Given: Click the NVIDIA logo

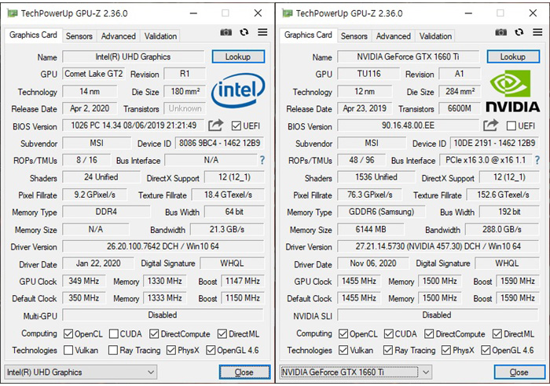Looking at the screenshot, I should [512, 91].
